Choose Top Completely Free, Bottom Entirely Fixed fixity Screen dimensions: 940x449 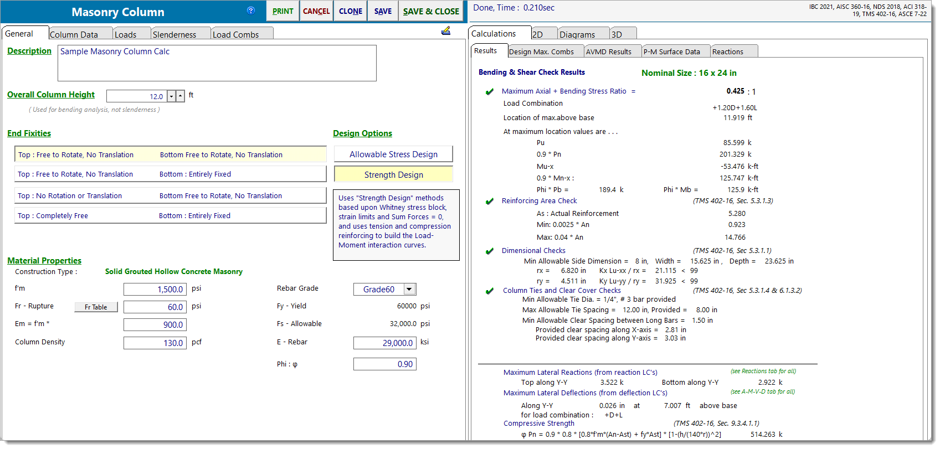click(x=171, y=216)
